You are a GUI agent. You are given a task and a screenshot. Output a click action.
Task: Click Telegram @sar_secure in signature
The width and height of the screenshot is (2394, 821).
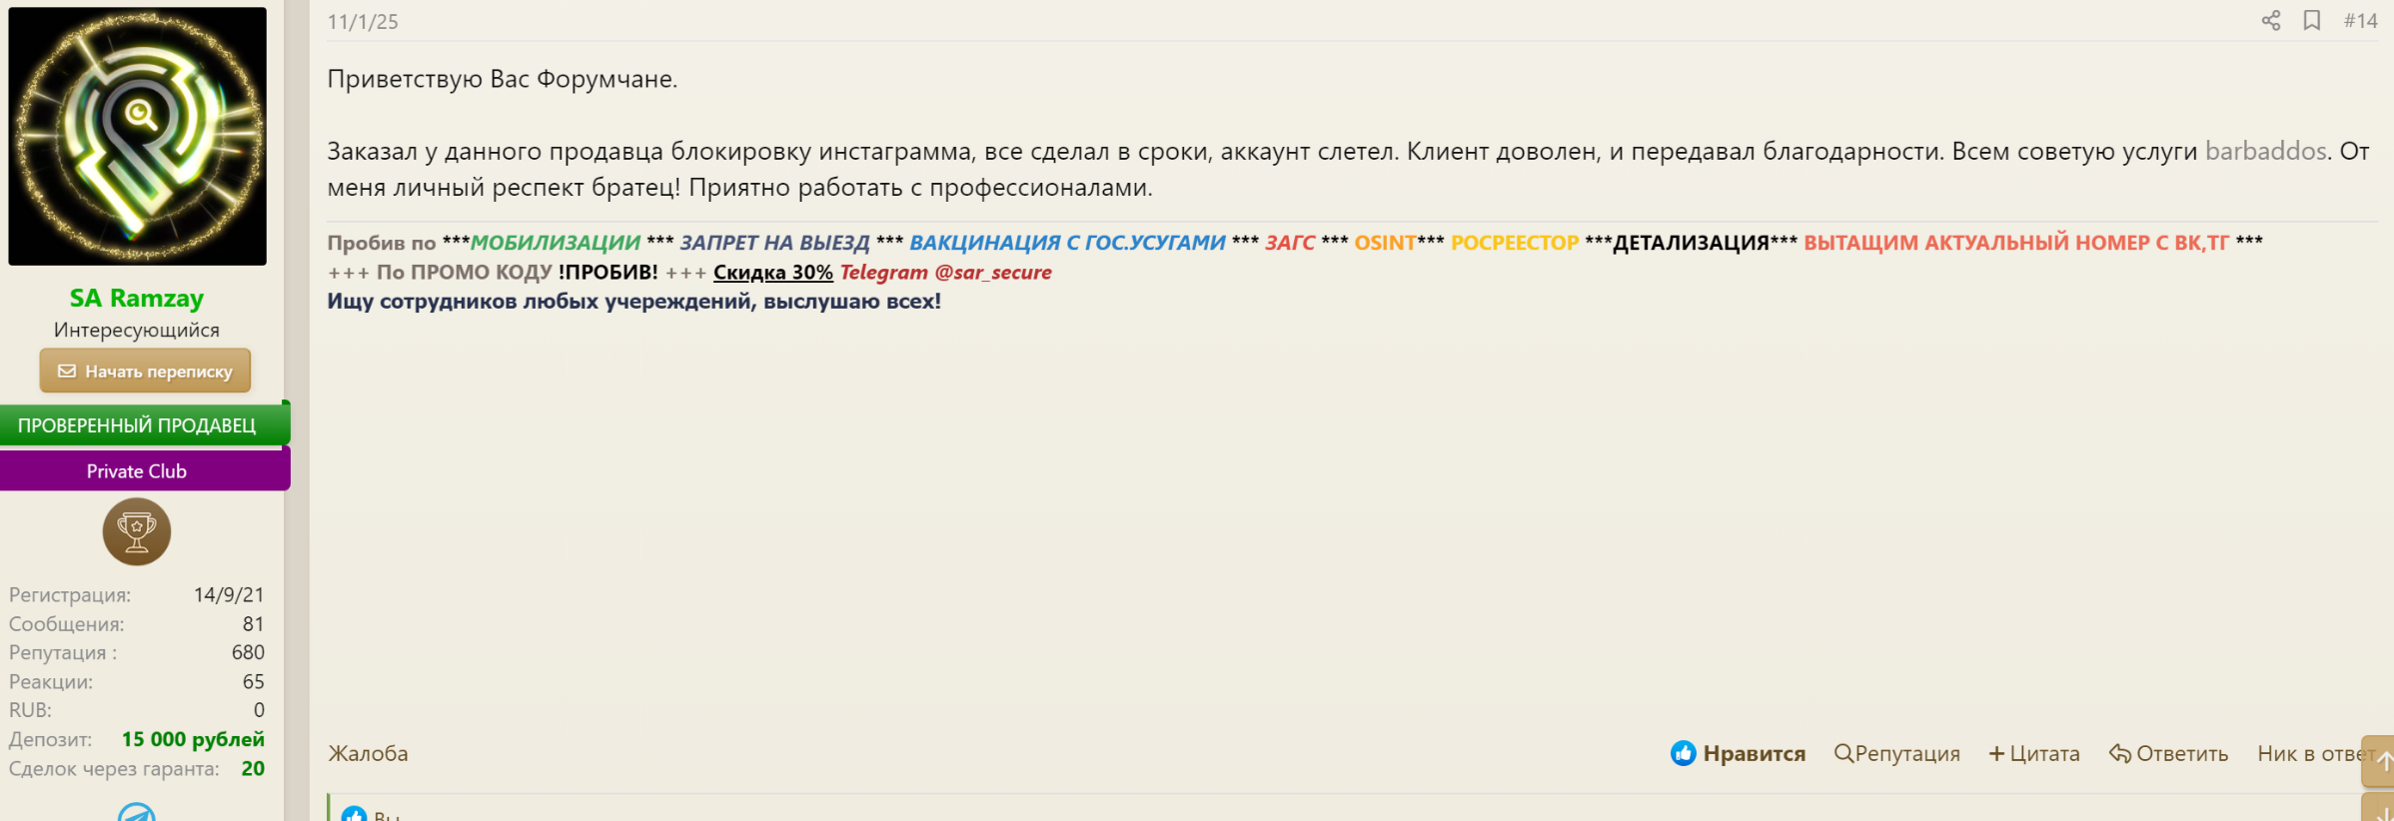(945, 272)
